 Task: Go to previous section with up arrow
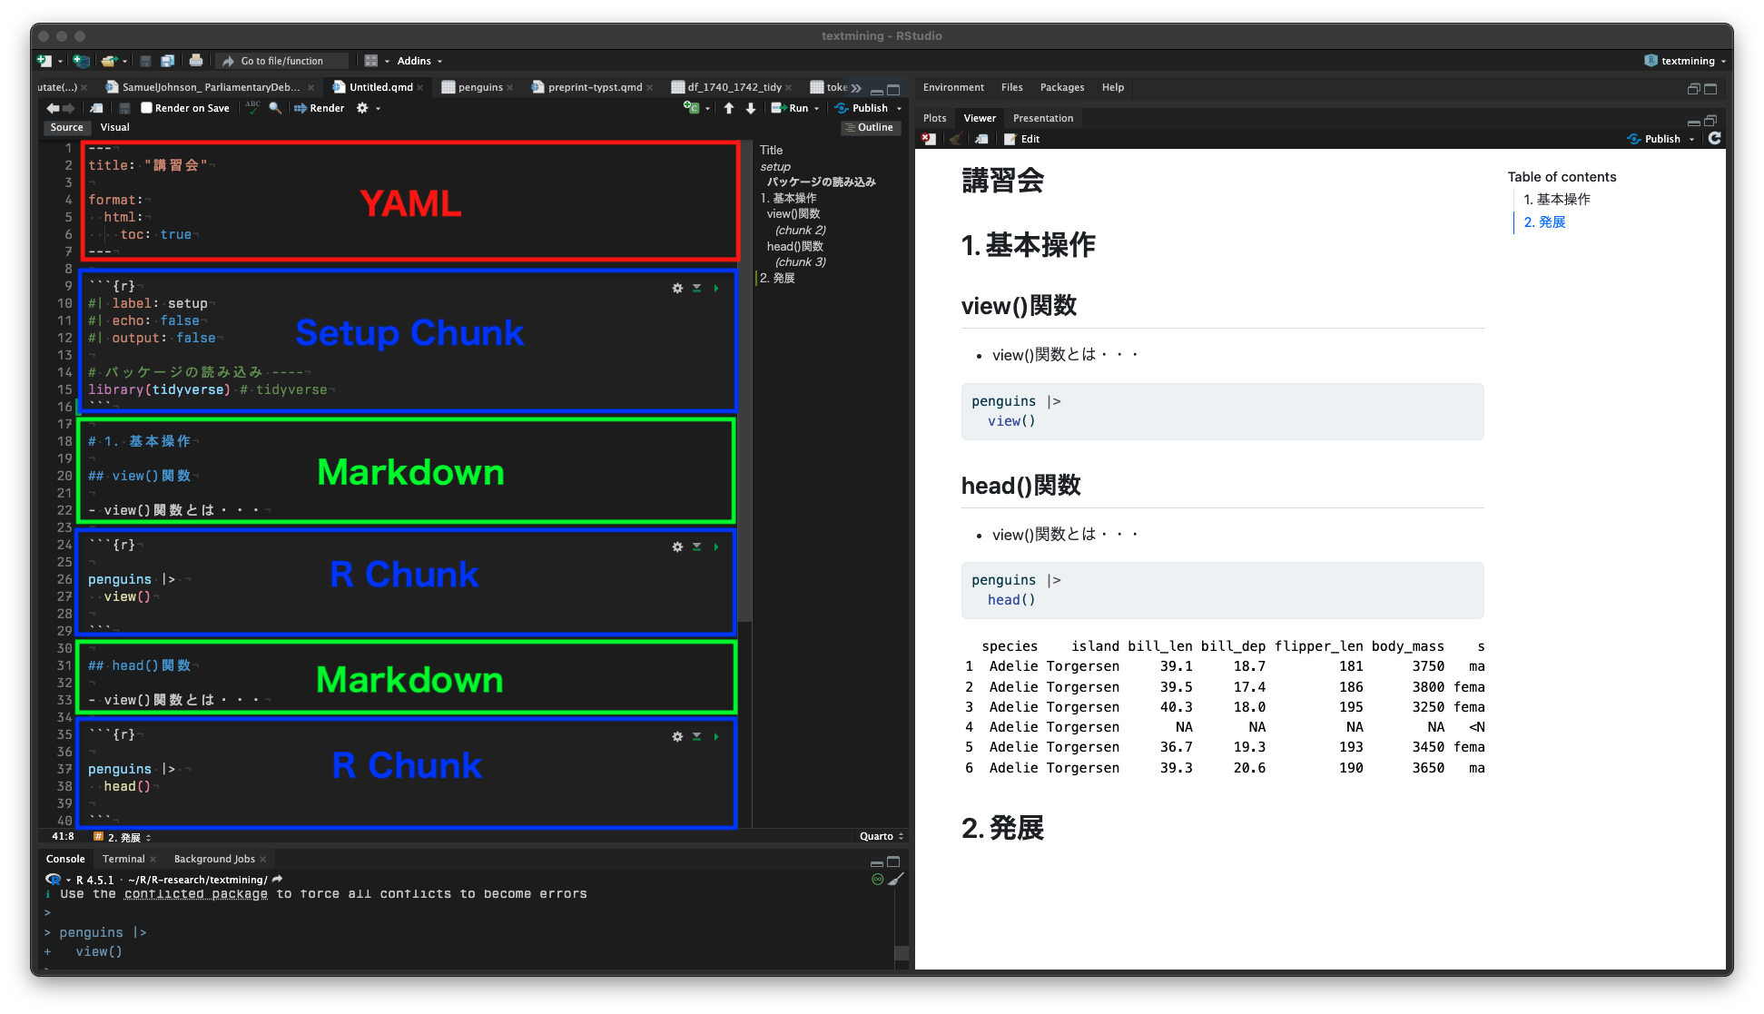click(x=729, y=108)
